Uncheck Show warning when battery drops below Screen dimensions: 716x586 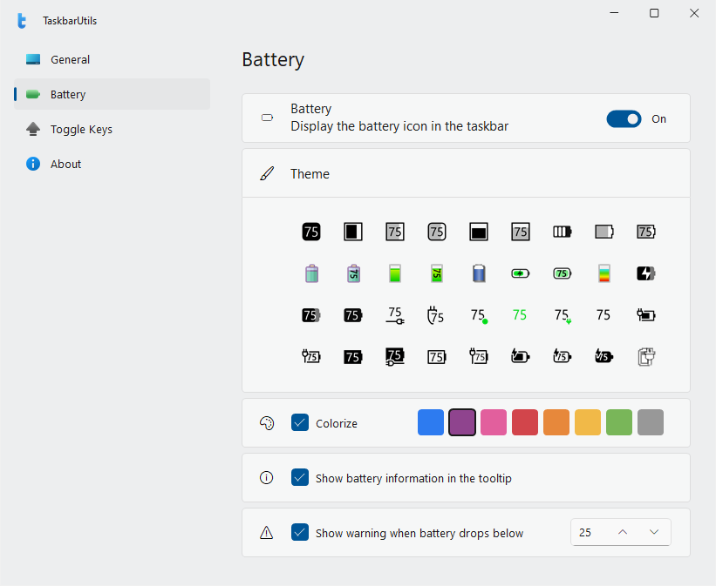click(300, 533)
